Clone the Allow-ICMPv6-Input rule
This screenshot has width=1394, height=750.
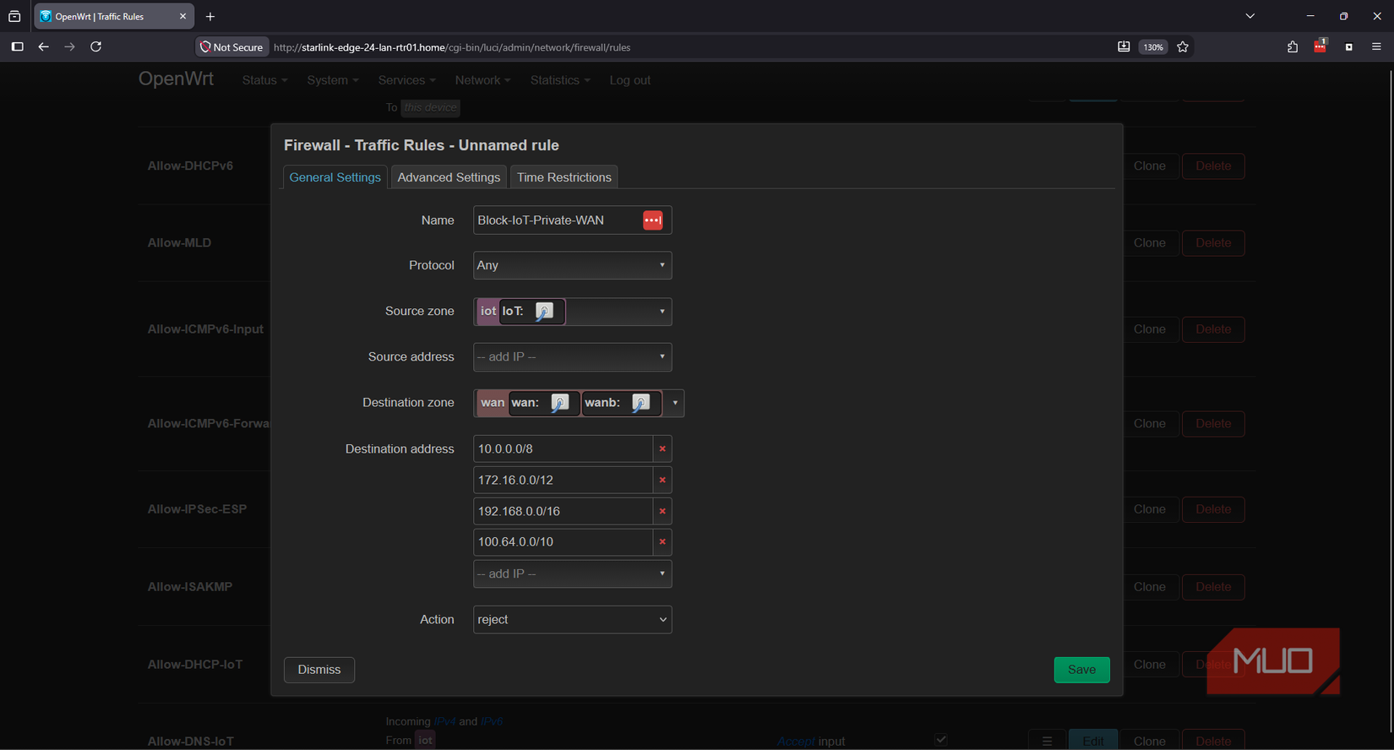[x=1150, y=329]
